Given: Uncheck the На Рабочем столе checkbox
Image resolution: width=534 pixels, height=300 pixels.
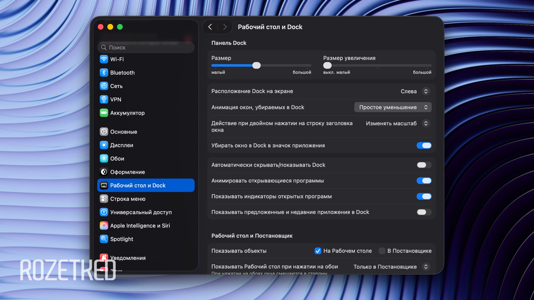Looking at the screenshot, I should coord(318,251).
